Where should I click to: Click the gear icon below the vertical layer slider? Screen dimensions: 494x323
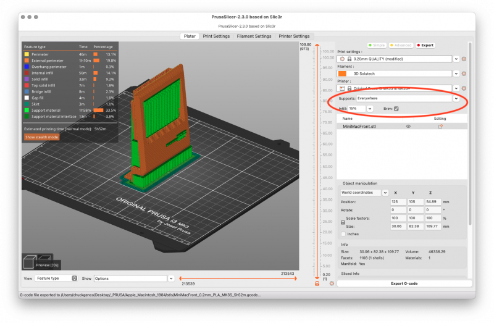pyautogui.click(x=332, y=283)
